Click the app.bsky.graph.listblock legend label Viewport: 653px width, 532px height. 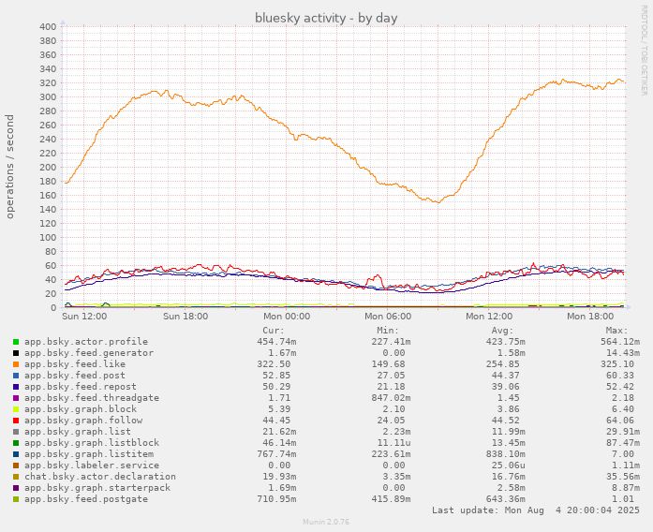pos(92,443)
